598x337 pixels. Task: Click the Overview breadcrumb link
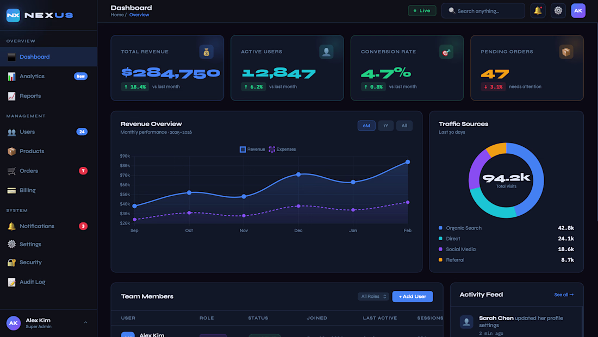pyautogui.click(x=139, y=15)
